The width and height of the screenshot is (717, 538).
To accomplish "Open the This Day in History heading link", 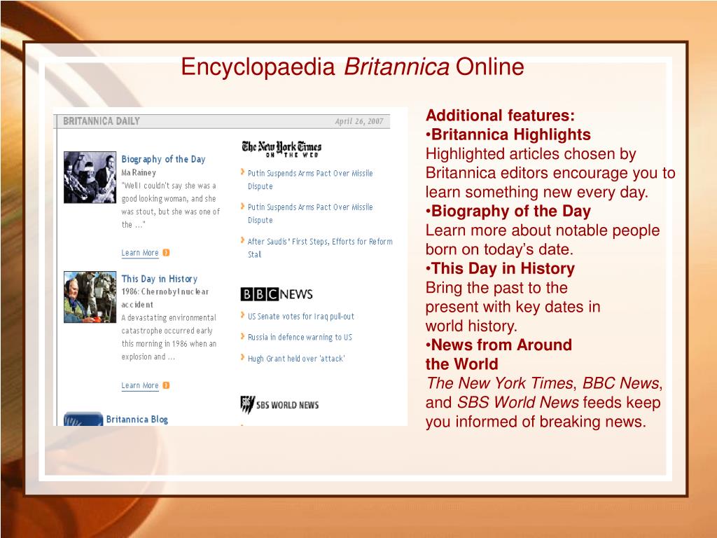I will [x=159, y=279].
